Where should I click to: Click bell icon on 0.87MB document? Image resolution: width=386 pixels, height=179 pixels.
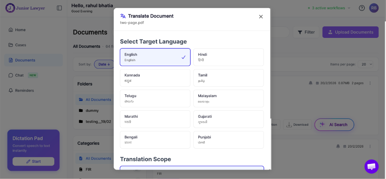pyautogui.click(x=311, y=83)
